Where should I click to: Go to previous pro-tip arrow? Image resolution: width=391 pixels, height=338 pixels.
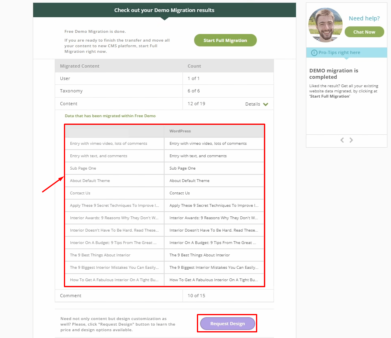[342, 140]
